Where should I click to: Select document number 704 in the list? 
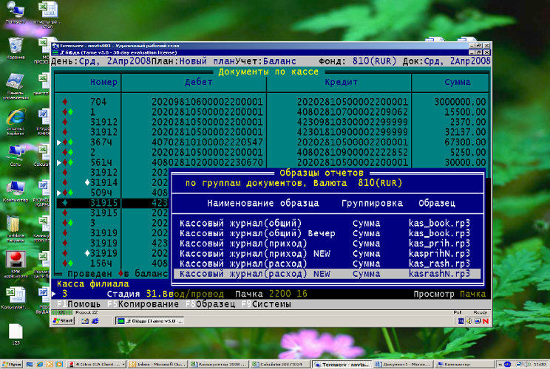pyautogui.click(x=98, y=101)
